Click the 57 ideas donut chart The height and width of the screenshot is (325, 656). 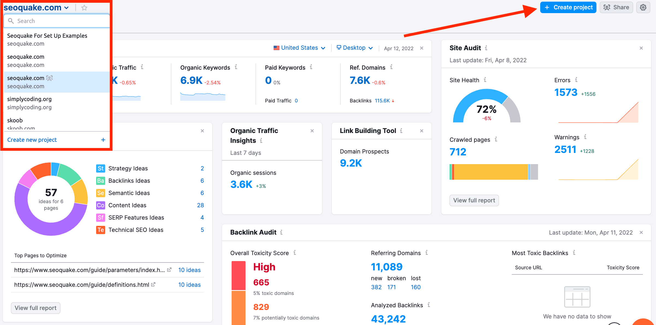[51, 199]
